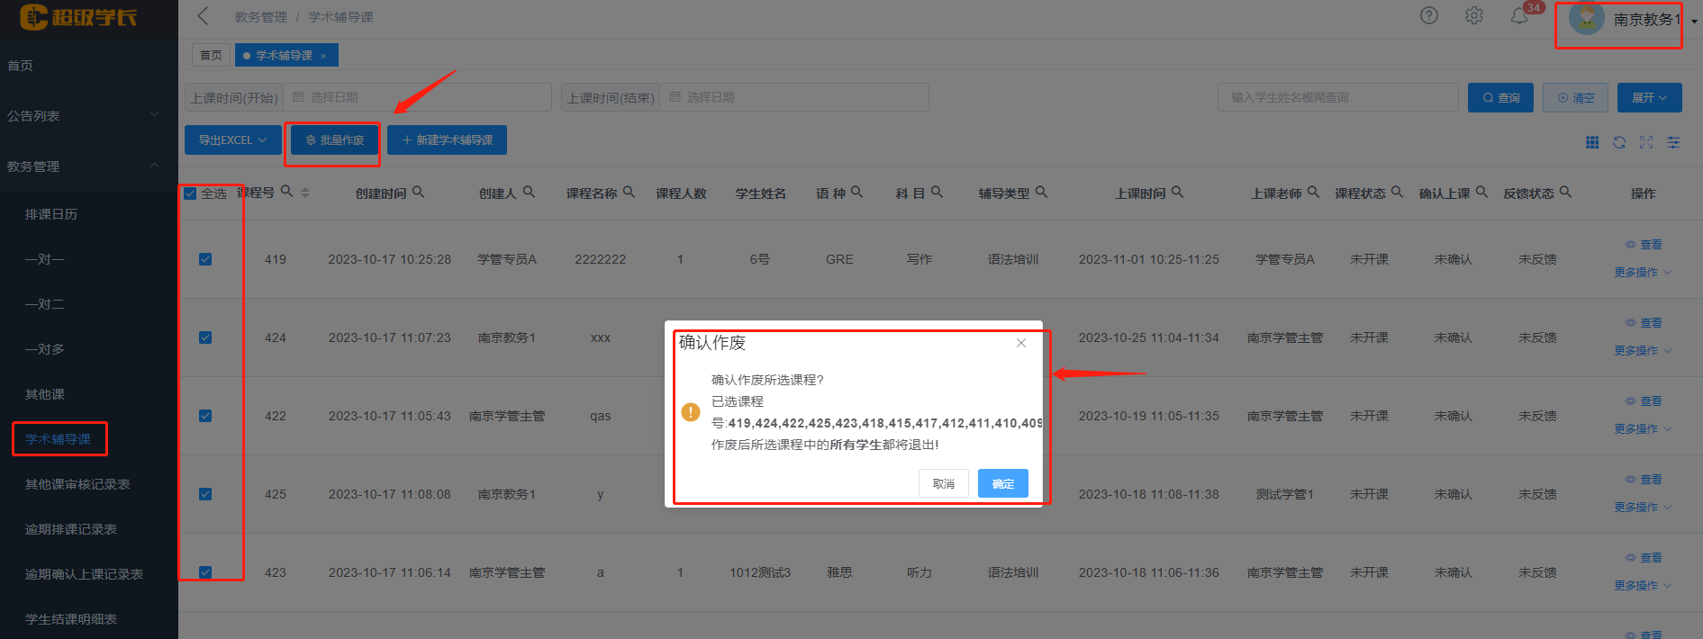Toggle the checkbox for course 422
The image size is (1703, 639).
(205, 416)
